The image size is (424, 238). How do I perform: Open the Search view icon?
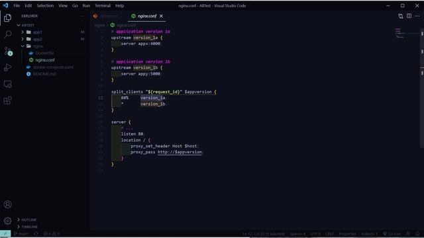tap(7, 34)
